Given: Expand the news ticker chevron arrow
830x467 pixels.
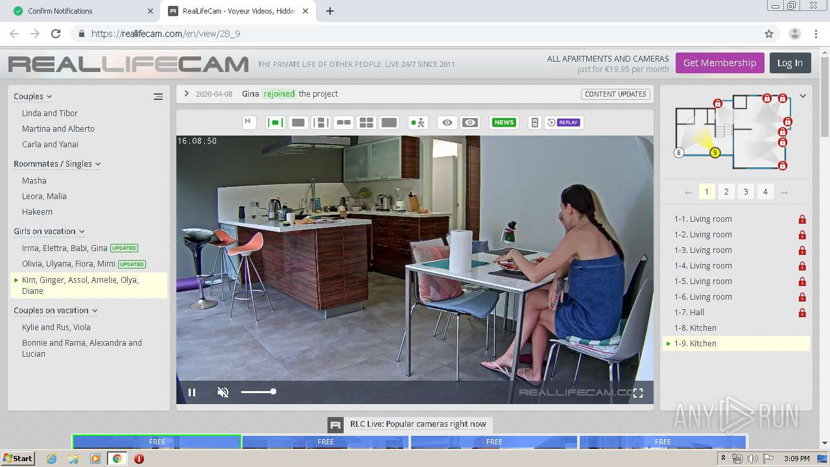Looking at the screenshot, I should 186,93.
